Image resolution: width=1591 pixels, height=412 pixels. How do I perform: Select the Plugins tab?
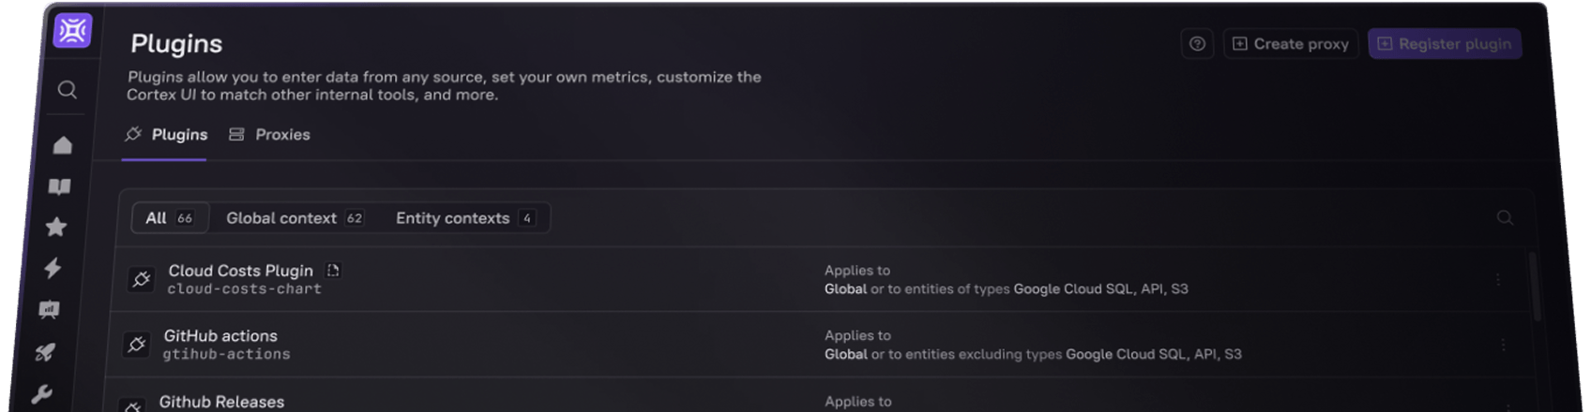click(166, 135)
